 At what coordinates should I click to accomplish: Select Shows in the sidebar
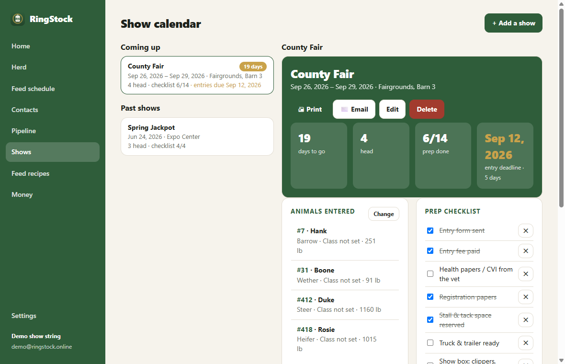point(53,152)
